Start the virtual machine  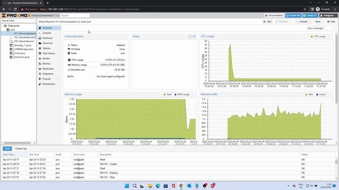coord(267,22)
